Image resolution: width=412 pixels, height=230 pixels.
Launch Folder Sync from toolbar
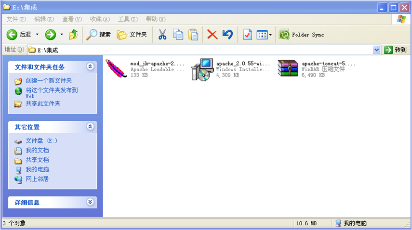coord(301,35)
